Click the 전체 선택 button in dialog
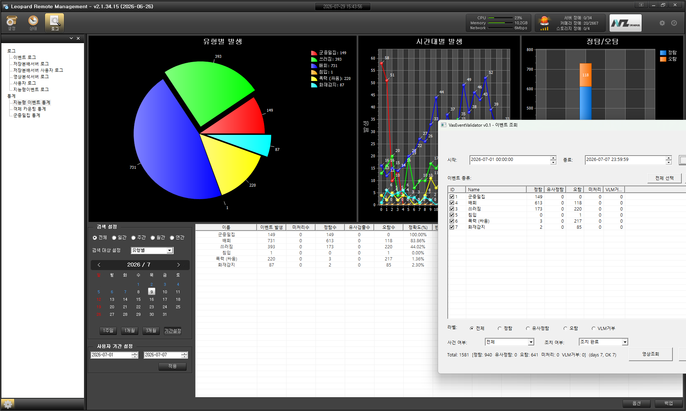 tap(665, 178)
